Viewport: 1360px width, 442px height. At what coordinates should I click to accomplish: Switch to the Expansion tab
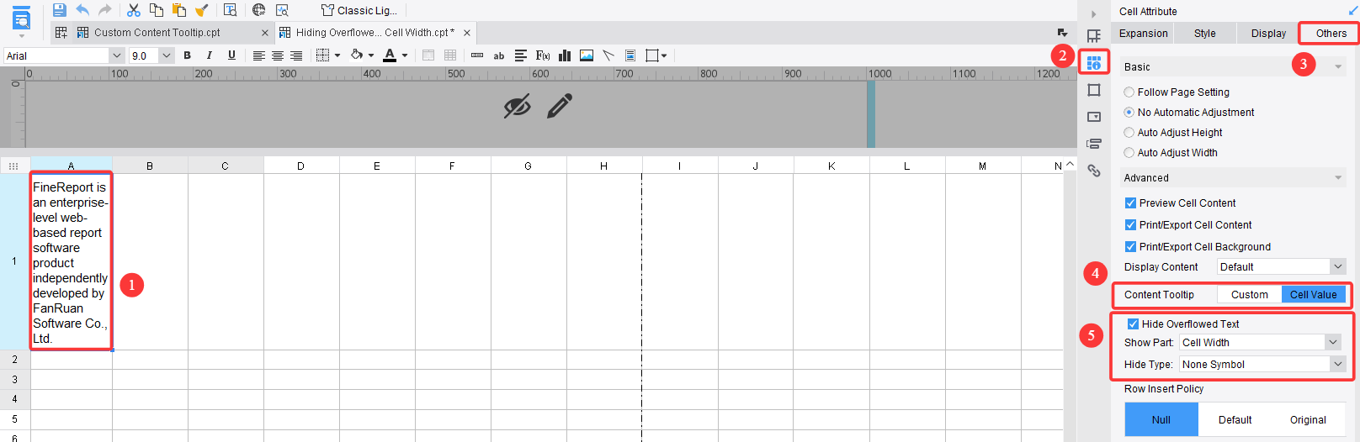pyautogui.click(x=1143, y=34)
